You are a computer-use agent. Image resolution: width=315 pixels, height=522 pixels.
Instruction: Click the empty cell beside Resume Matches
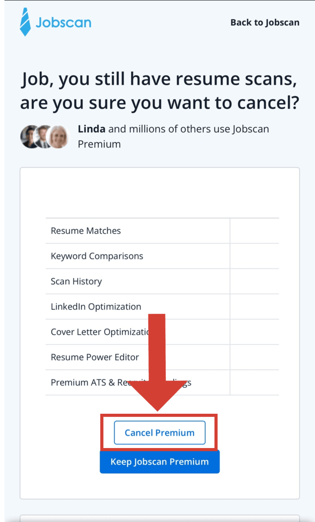pos(254,231)
